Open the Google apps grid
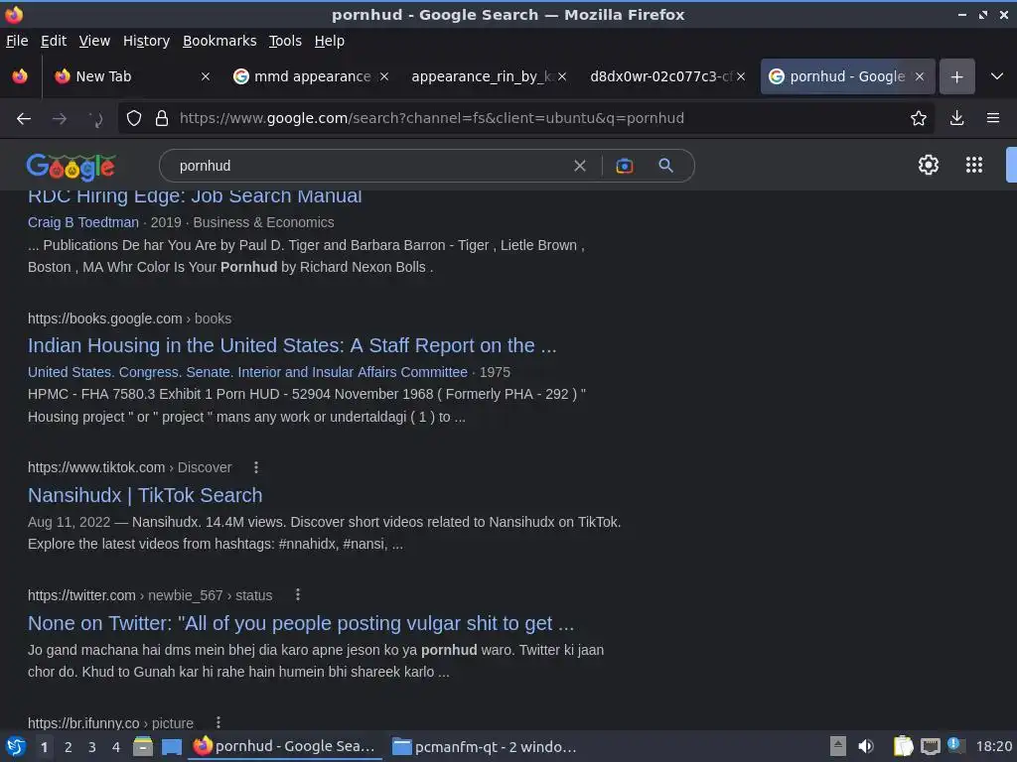 (x=974, y=165)
